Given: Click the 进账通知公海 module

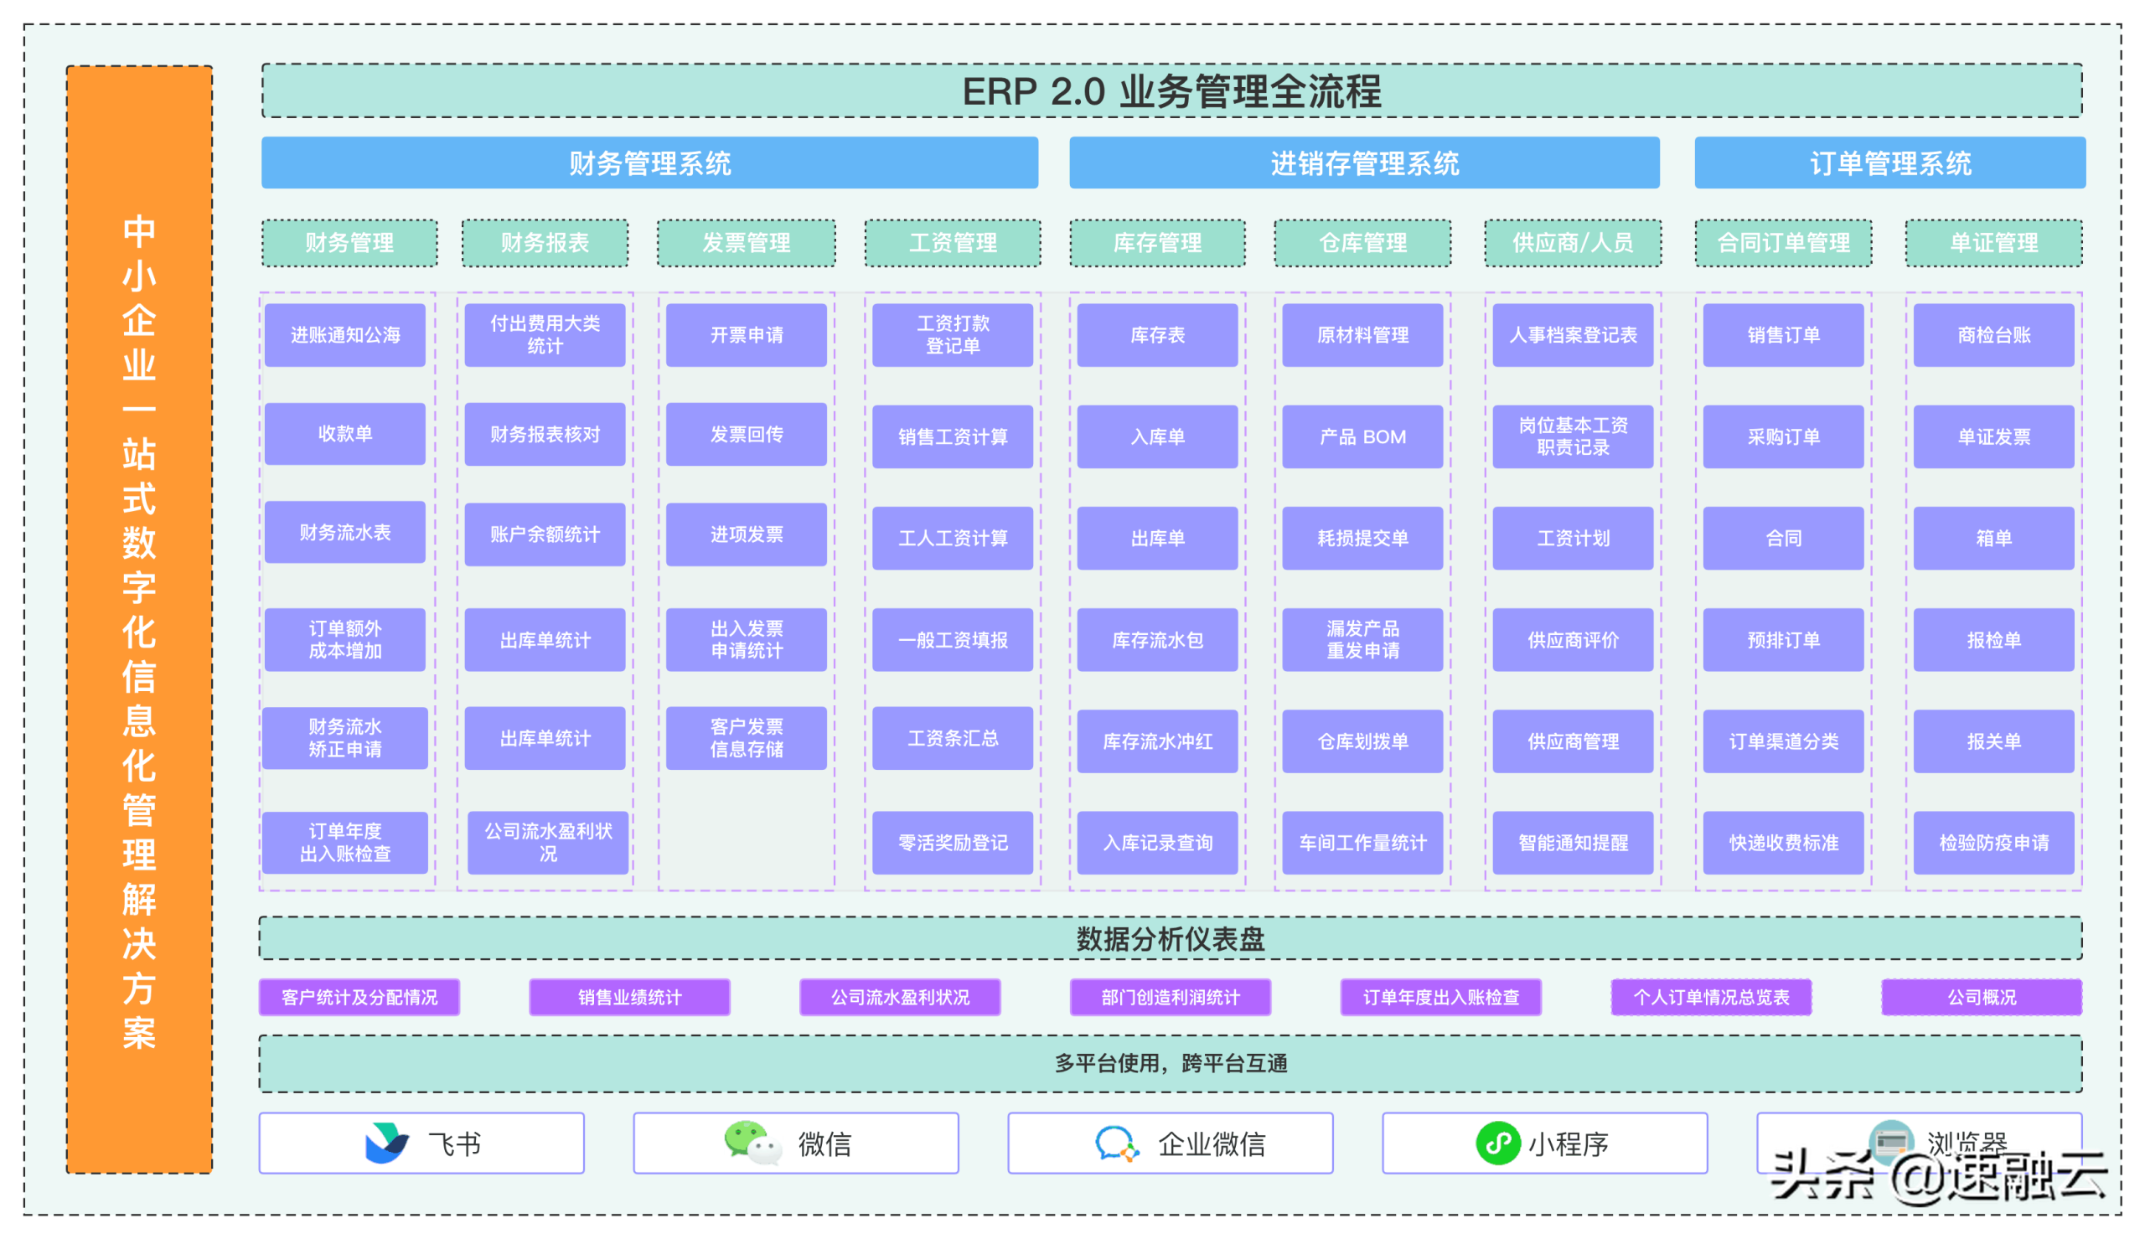Looking at the screenshot, I should (344, 335).
